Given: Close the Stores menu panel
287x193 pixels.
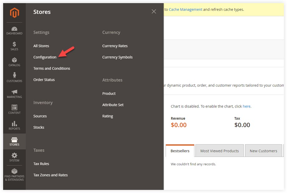Looking at the screenshot, I should pos(154,11).
